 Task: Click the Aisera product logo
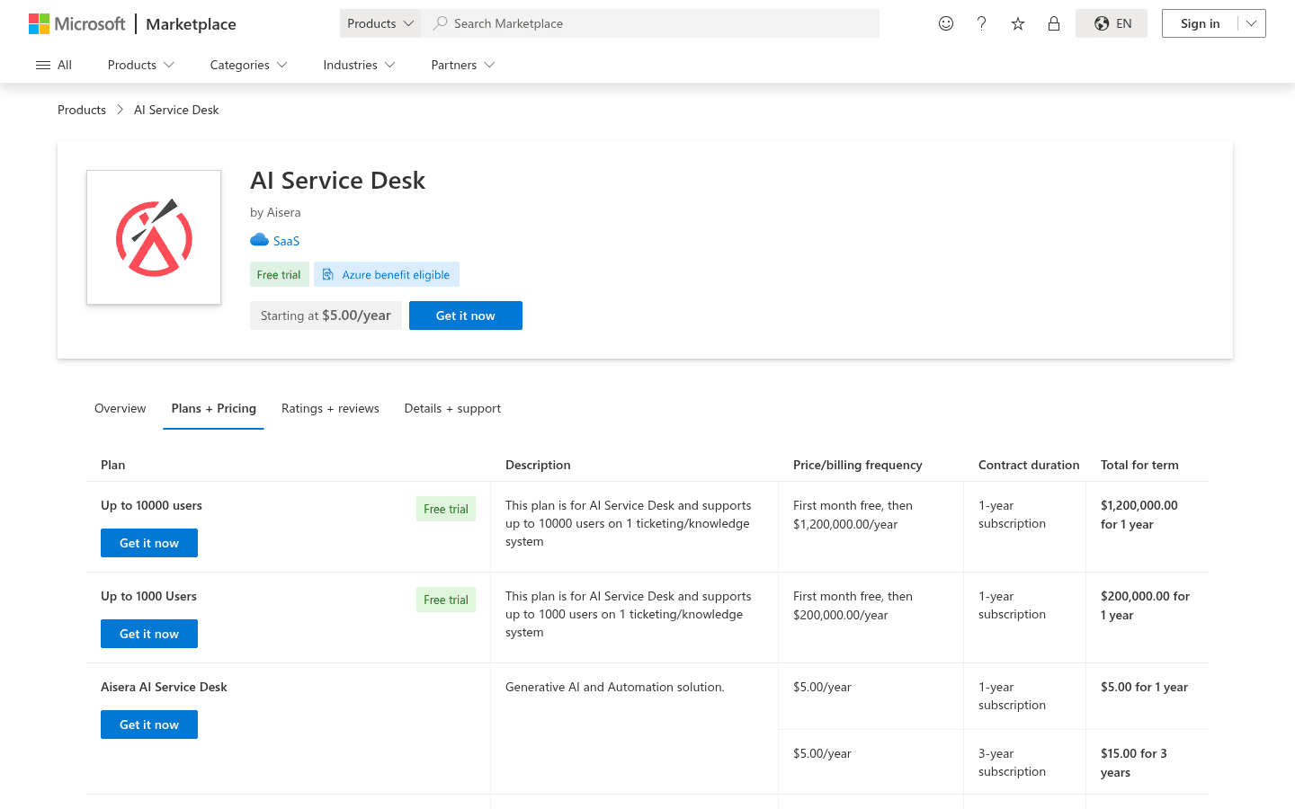click(x=154, y=237)
